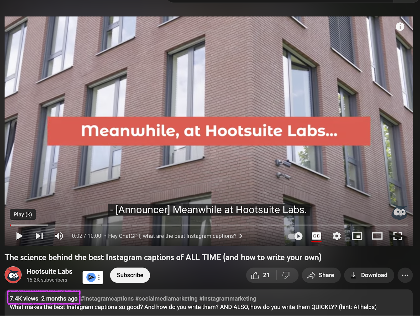This screenshot has height=316, width=420.
Task: Click the '0:02 / 10:00' time display
Action: pos(86,236)
